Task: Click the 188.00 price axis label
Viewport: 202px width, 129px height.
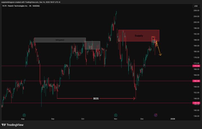Action: (x=196, y=40)
